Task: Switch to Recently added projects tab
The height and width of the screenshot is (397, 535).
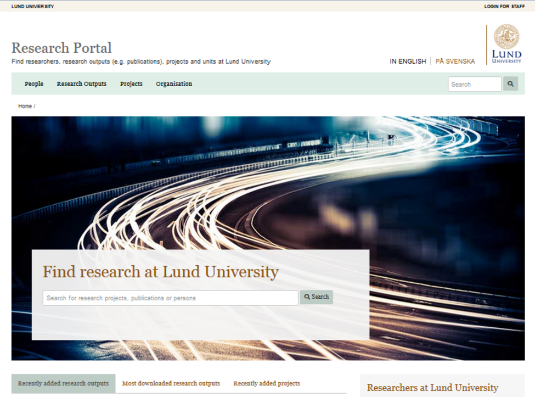Action: pos(267,383)
